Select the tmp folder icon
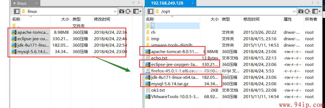325x108 pixels. click(x=148, y=39)
